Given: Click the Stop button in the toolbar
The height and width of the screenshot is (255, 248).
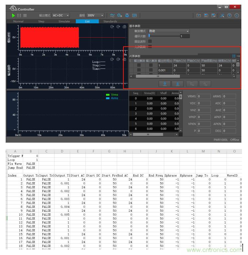Looking at the screenshot, I should coord(25,15).
